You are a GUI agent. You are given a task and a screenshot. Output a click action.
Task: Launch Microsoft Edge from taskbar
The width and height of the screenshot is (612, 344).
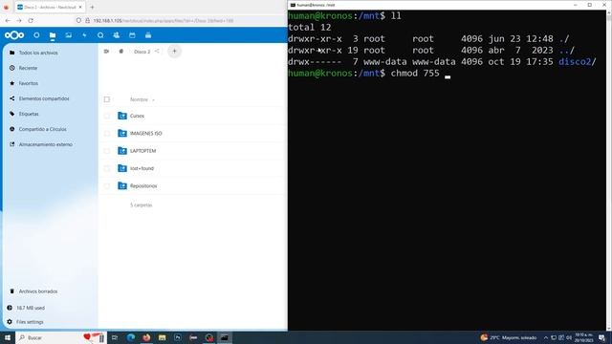(x=131, y=337)
